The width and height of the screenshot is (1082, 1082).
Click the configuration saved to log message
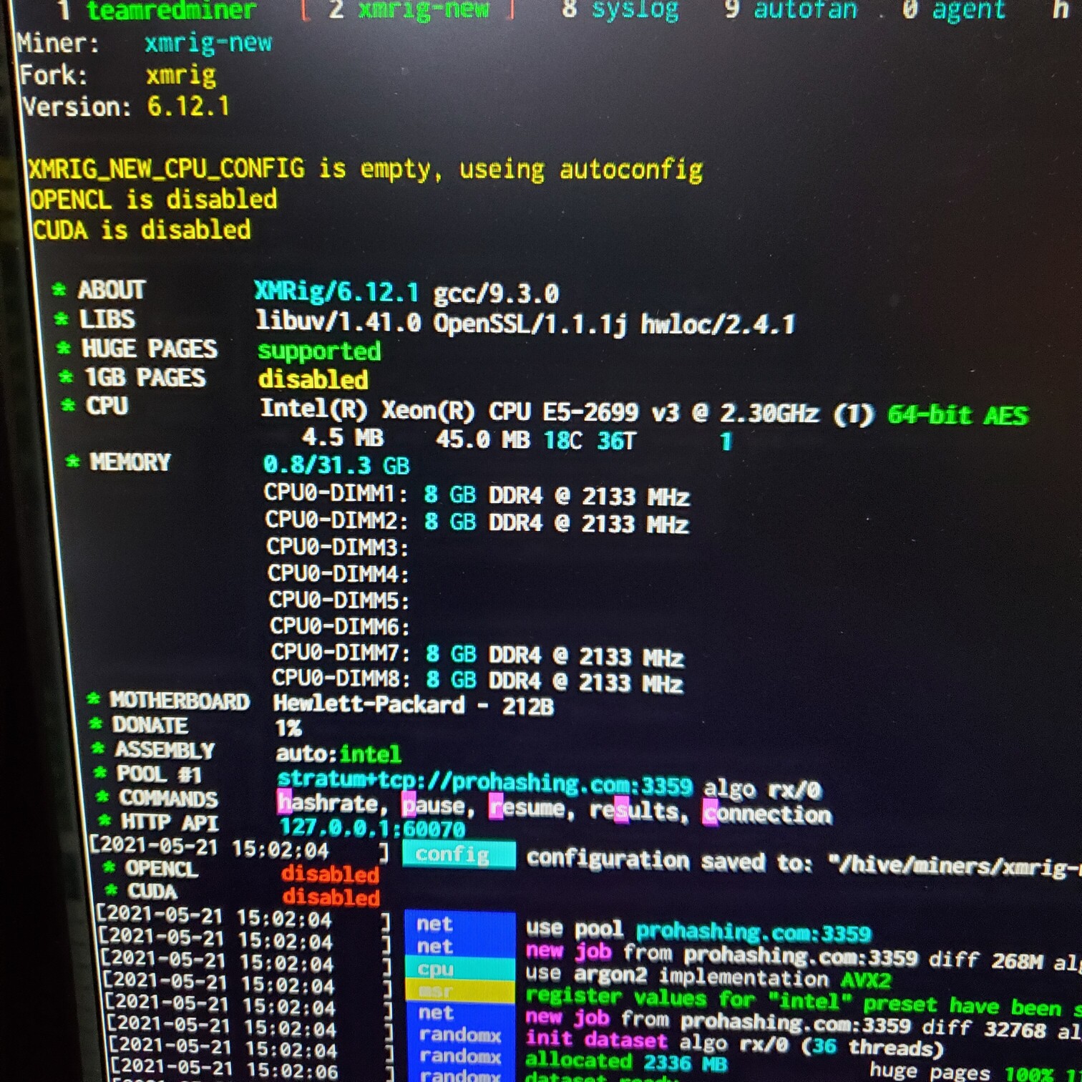[x=804, y=863]
